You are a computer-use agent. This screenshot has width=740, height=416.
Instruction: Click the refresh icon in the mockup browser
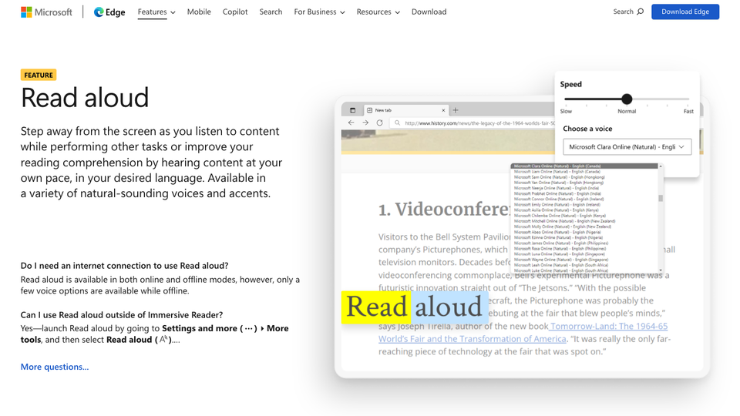pyautogui.click(x=379, y=122)
